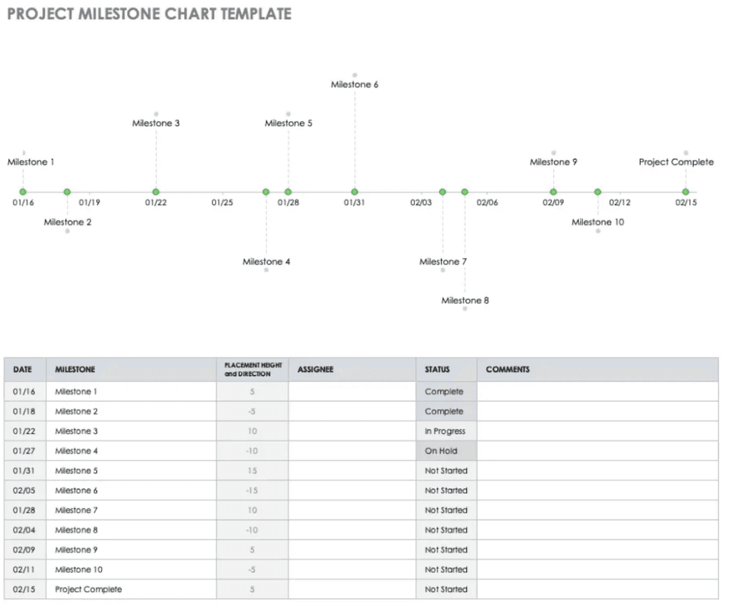This screenshot has width=730, height=606.
Task: Select the green dot above Milestone 2
Action: [67, 192]
